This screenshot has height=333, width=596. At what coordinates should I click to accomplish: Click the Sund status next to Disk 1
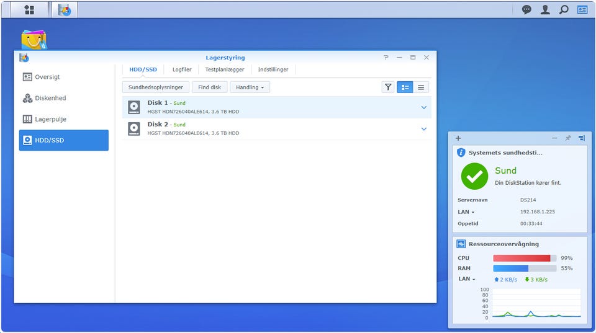179,103
